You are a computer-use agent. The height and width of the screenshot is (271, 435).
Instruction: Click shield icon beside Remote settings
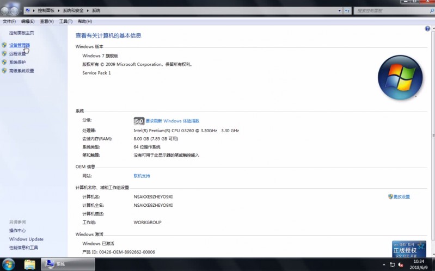click(4, 54)
